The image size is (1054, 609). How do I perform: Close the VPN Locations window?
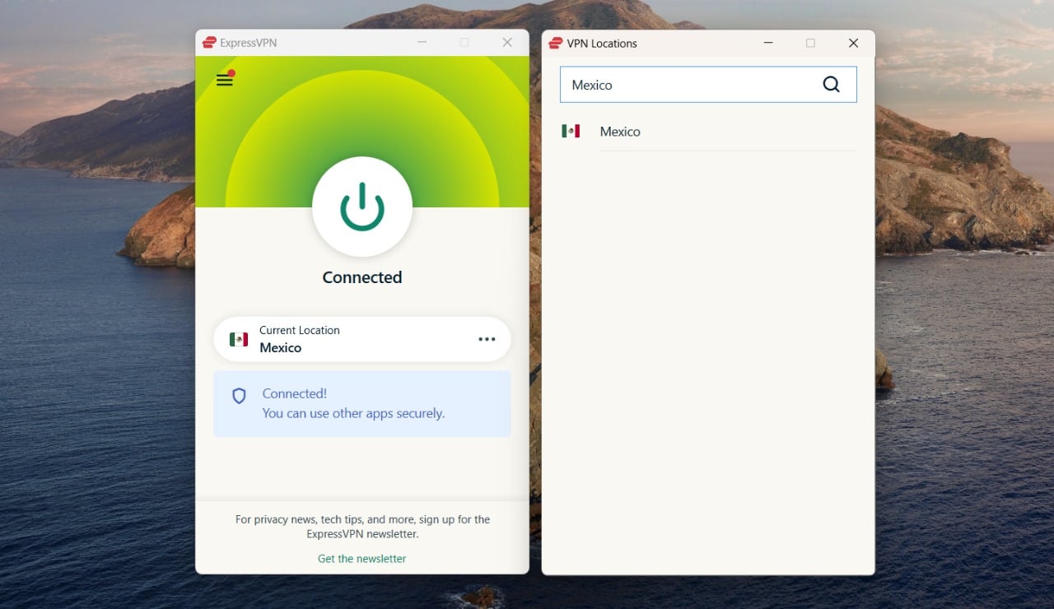coord(853,43)
